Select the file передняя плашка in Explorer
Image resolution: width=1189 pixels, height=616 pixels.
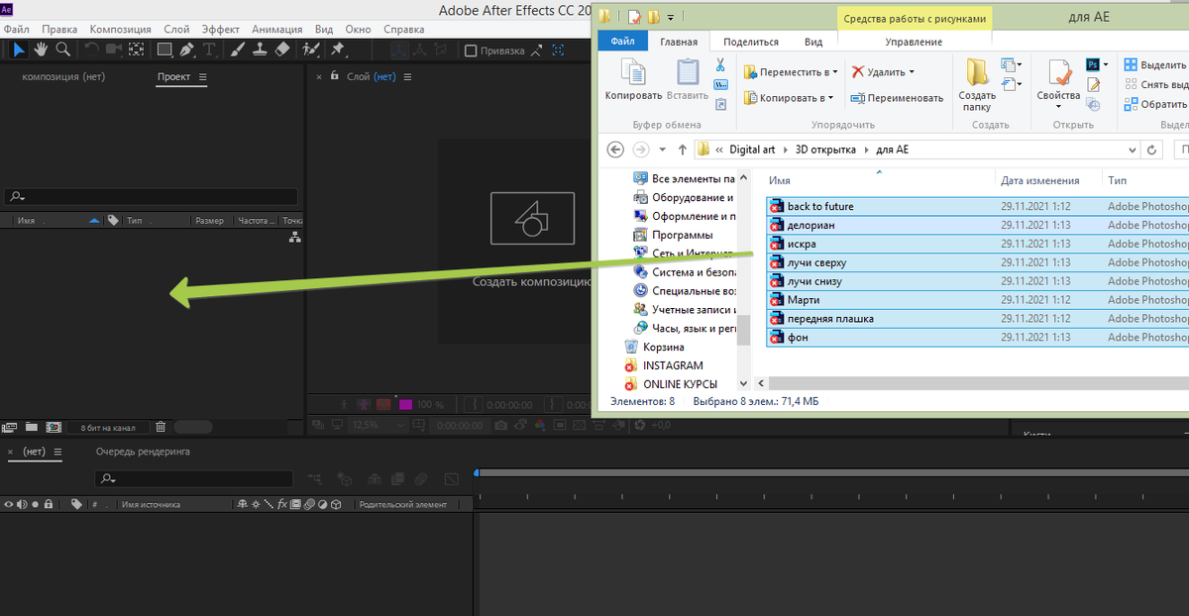[977, 319]
